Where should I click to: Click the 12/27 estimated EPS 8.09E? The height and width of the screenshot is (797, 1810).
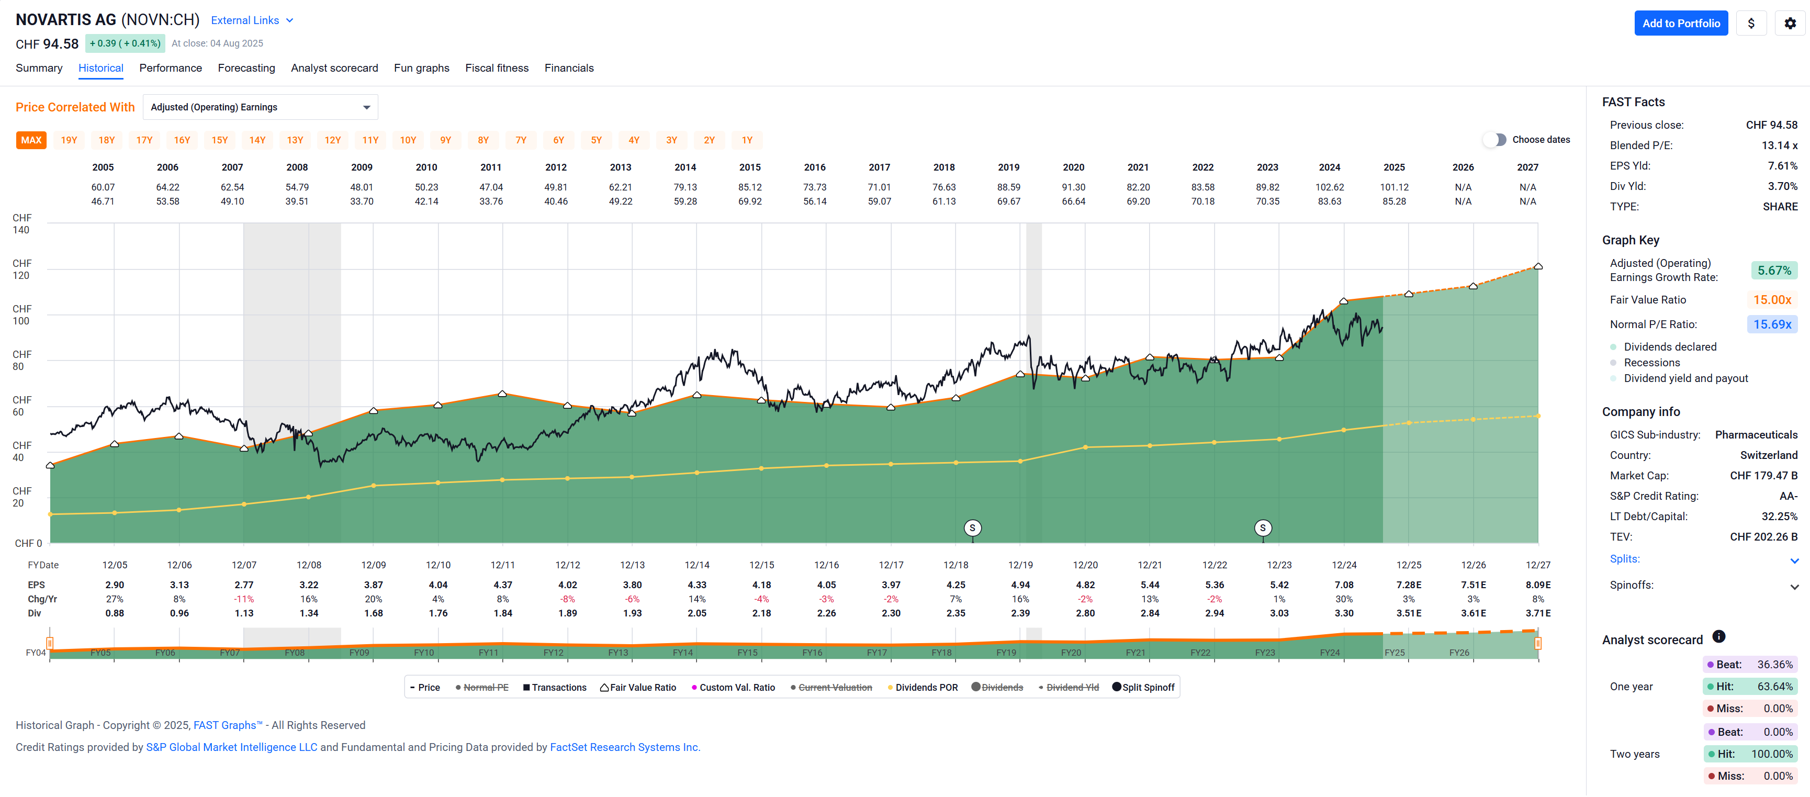[1537, 585]
